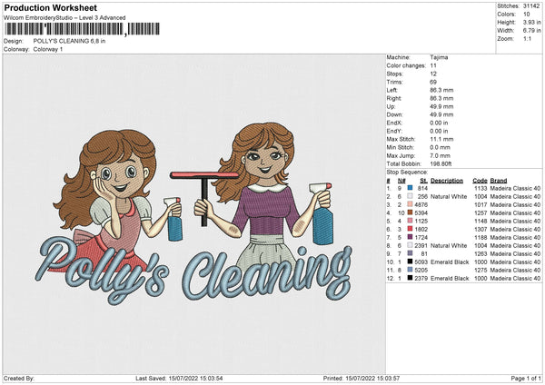Click the EndX value 0.00 in

click(x=439, y=123)
